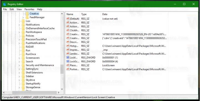The width and height of the screenshot is (200, 101).
Task: Click the RADAR folder icon
Action: 23,47
